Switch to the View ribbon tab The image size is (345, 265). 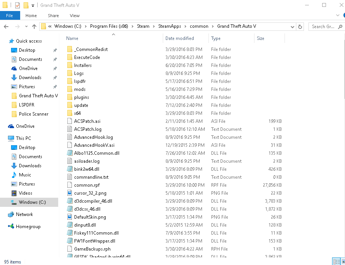coord(75,16)
